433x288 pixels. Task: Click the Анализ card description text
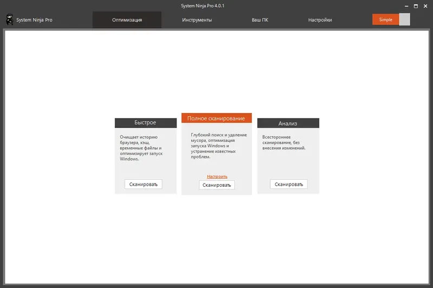tap(284, 142)
